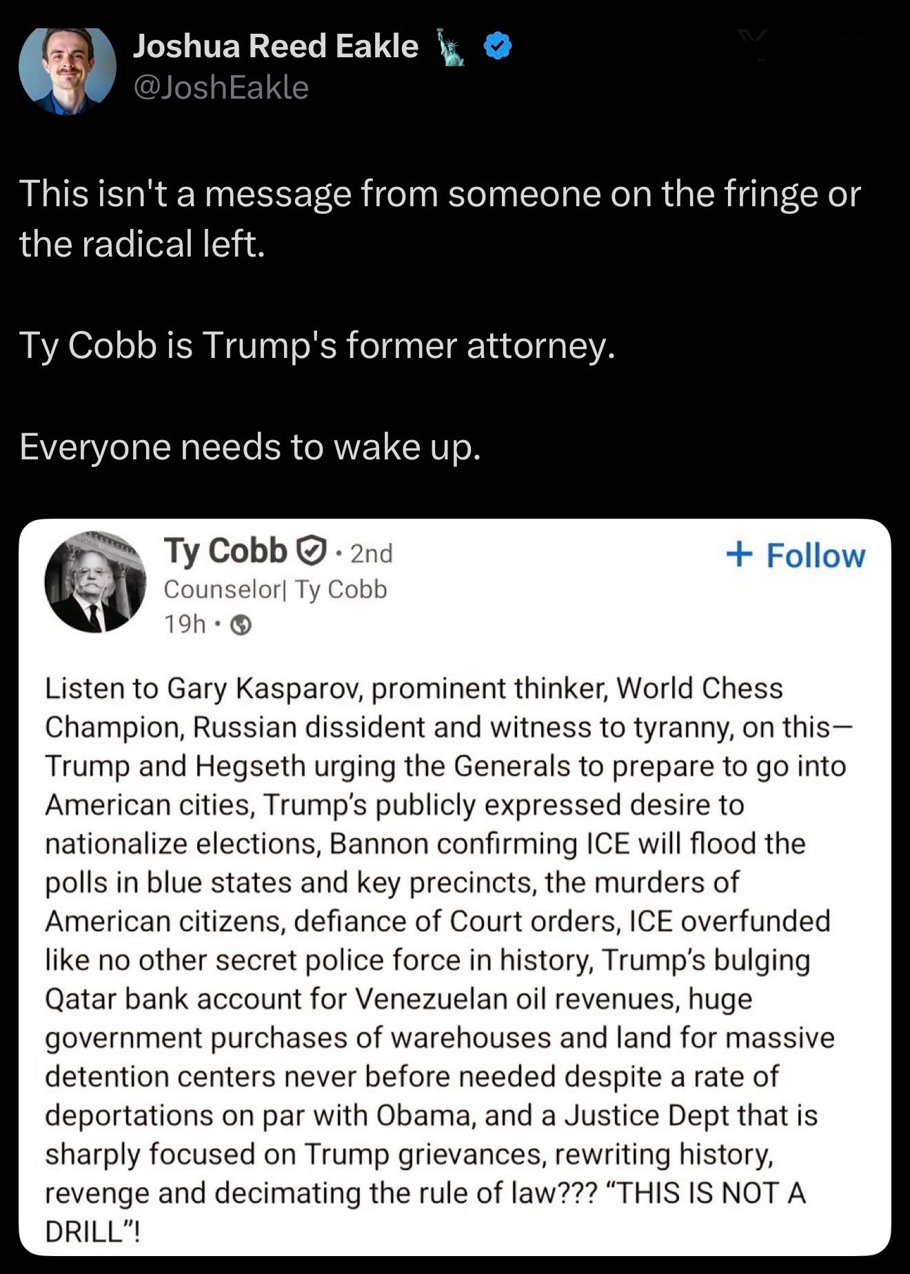Screen dimensions: 910x1274
Task: Click the blue verified checkmark badge
Action: coord(497,46)
